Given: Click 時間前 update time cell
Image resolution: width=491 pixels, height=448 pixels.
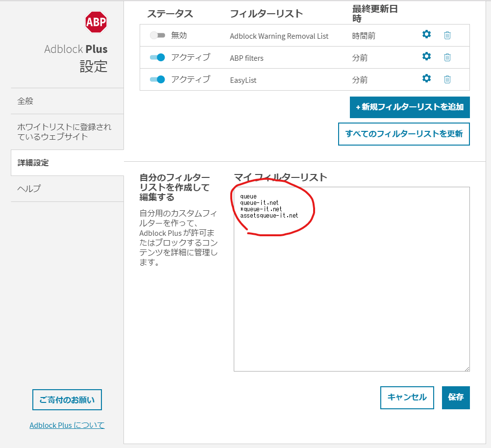Looking at the screenshot, I should [364, 36].
